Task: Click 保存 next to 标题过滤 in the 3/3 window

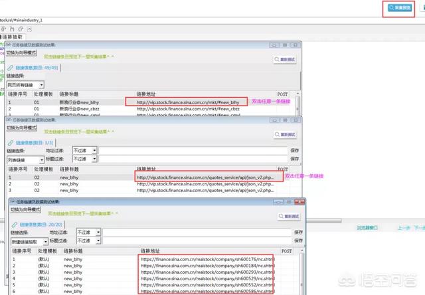Action: click(294, 159)
